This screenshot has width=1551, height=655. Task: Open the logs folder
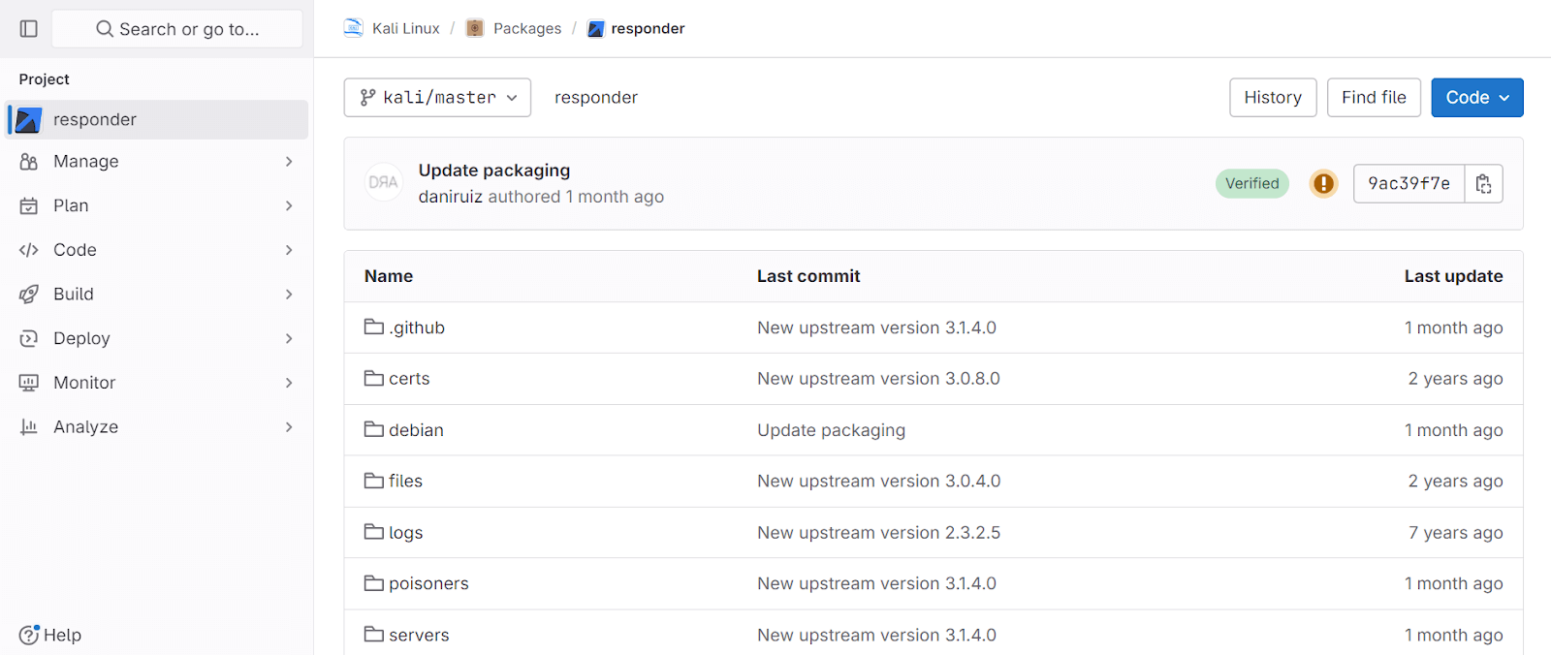pyautogui.click(x=405, y=533)
